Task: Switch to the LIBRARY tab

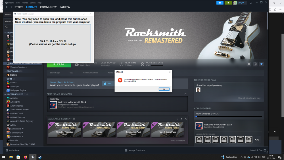Action: [32, 7]
